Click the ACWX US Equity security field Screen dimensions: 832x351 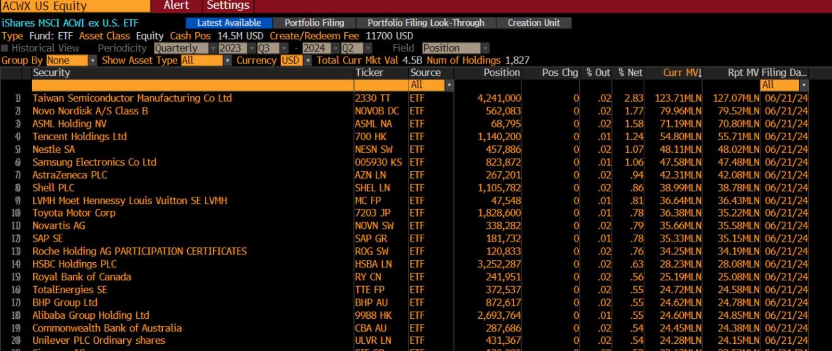pyautogui.click(x=75, y=6)
